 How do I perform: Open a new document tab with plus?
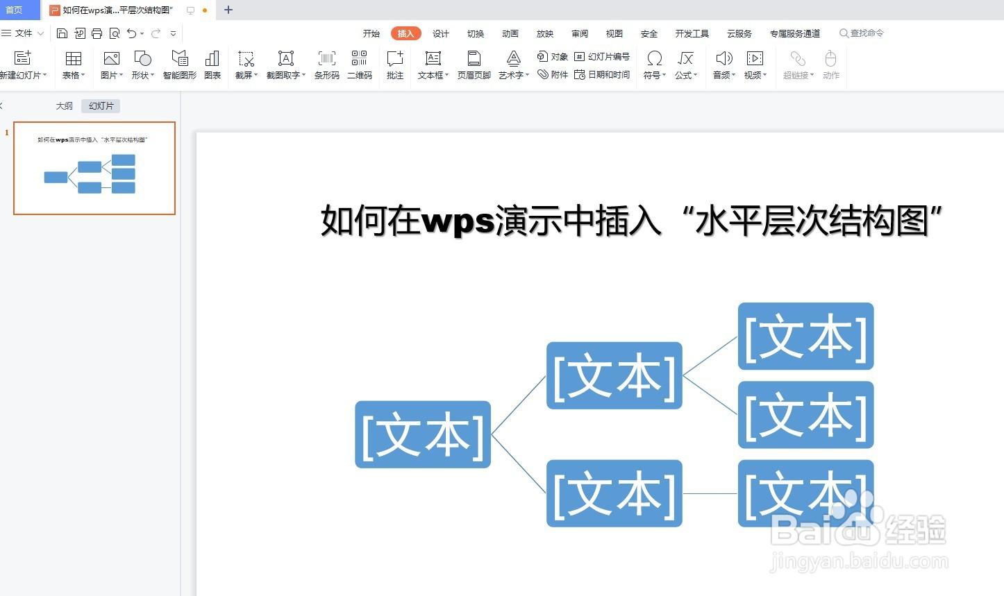[228, 10]
